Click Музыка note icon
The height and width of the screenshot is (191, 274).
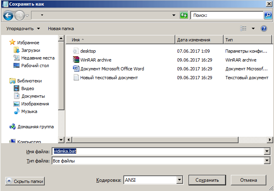(x=17, y=111)
